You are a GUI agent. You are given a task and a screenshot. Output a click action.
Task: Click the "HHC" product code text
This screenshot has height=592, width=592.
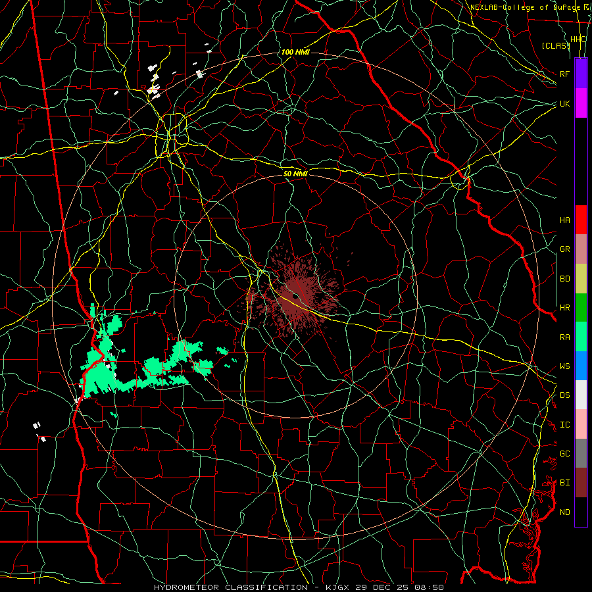coord(578,39)
